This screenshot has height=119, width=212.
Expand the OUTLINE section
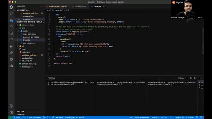point(21,111)
